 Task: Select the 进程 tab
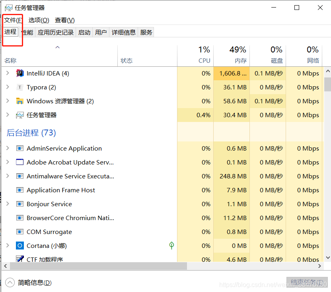10,32
